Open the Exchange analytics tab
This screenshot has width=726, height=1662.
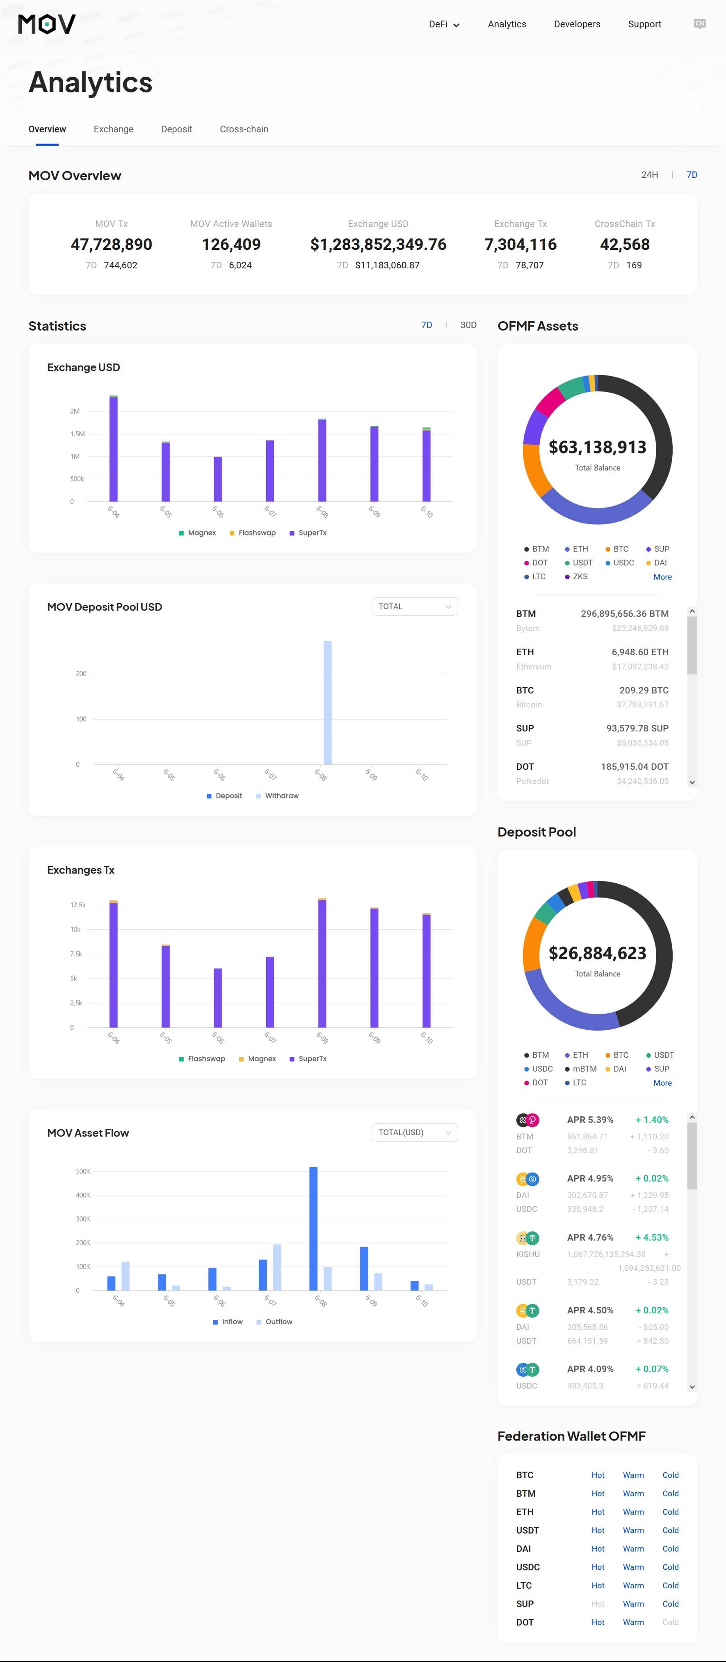[114, 129]
